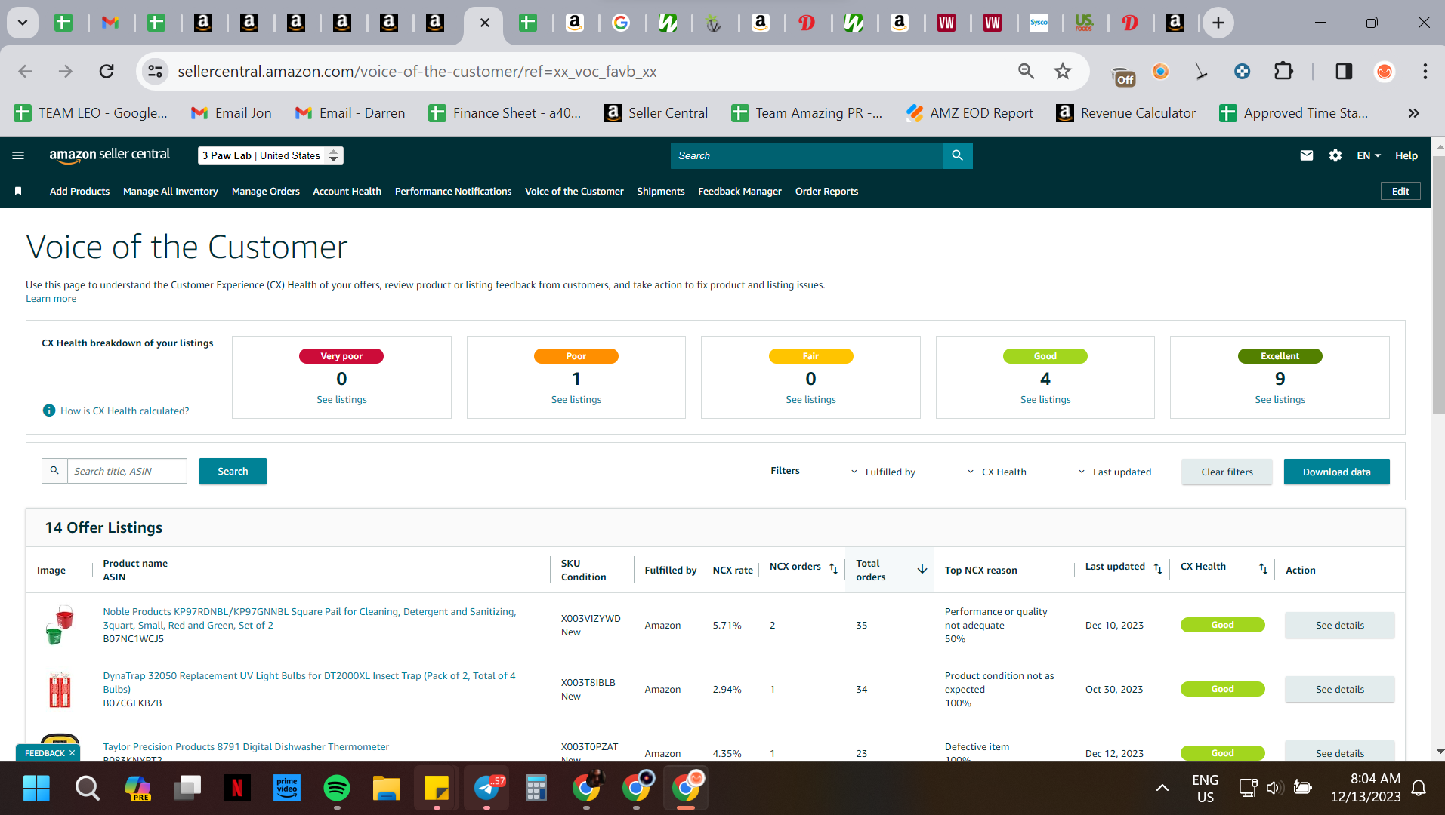Open the messages envelope icon

(x=1306, y=155)
